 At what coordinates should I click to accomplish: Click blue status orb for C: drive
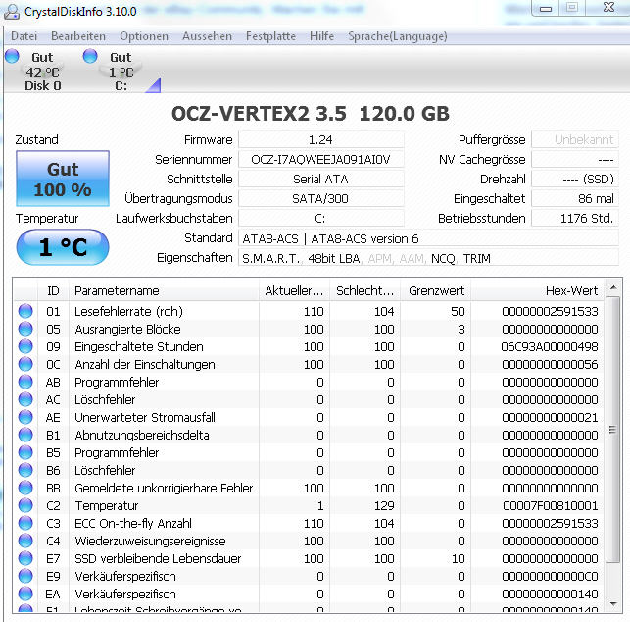click(90, 56)
